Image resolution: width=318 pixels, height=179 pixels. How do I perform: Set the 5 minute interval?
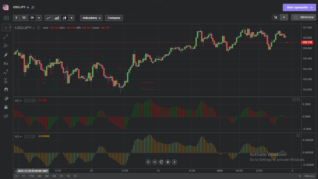(16, 18)
